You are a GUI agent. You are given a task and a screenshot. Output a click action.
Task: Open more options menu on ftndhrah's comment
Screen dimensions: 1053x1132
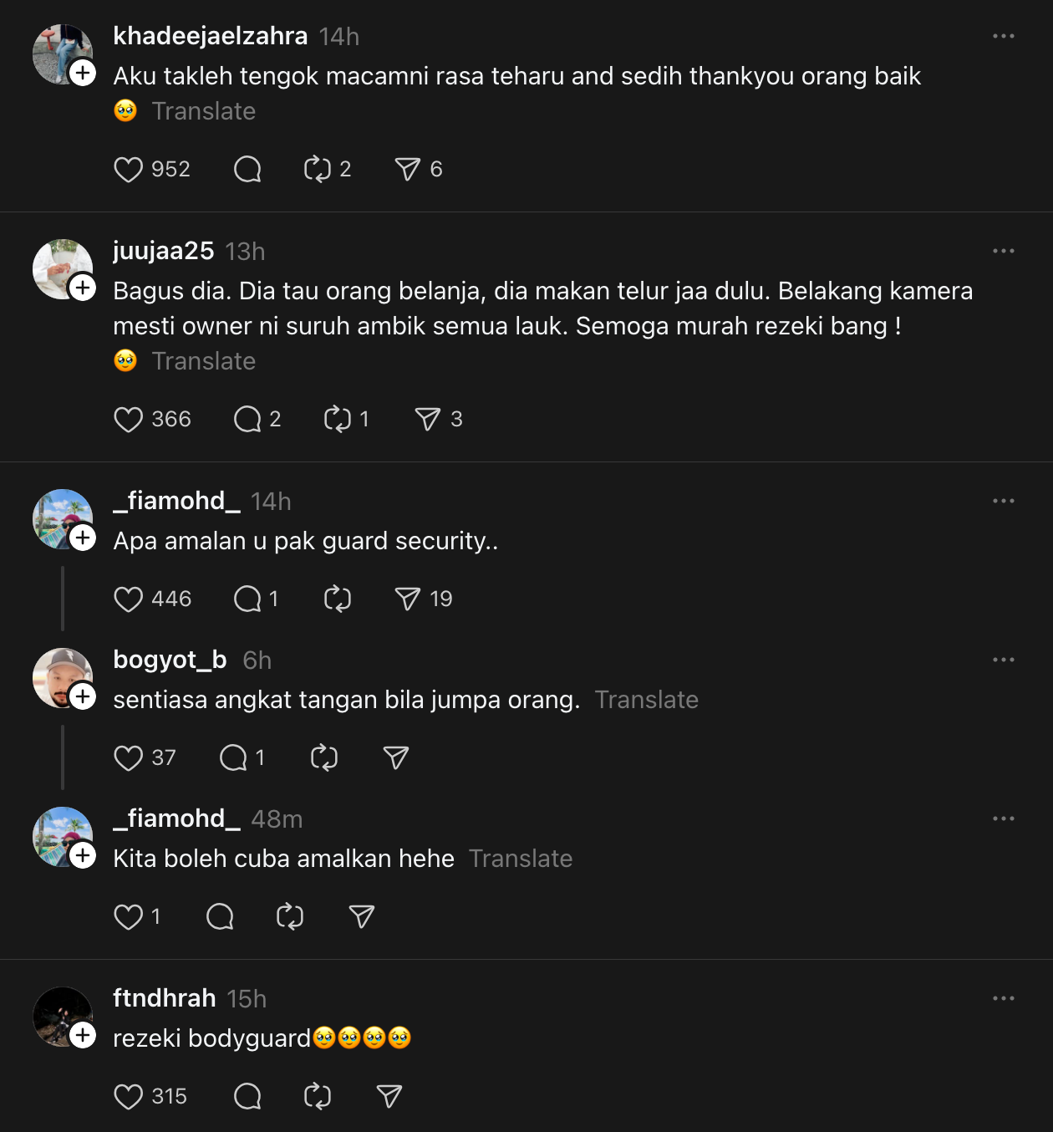tap(1003, 999)
